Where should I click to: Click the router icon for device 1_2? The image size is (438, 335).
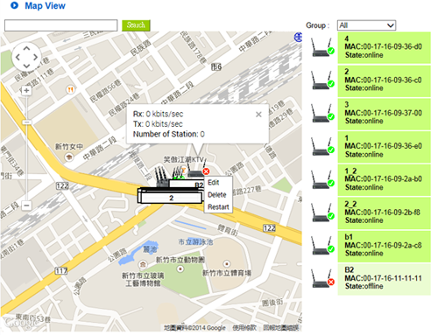(322, 180)
